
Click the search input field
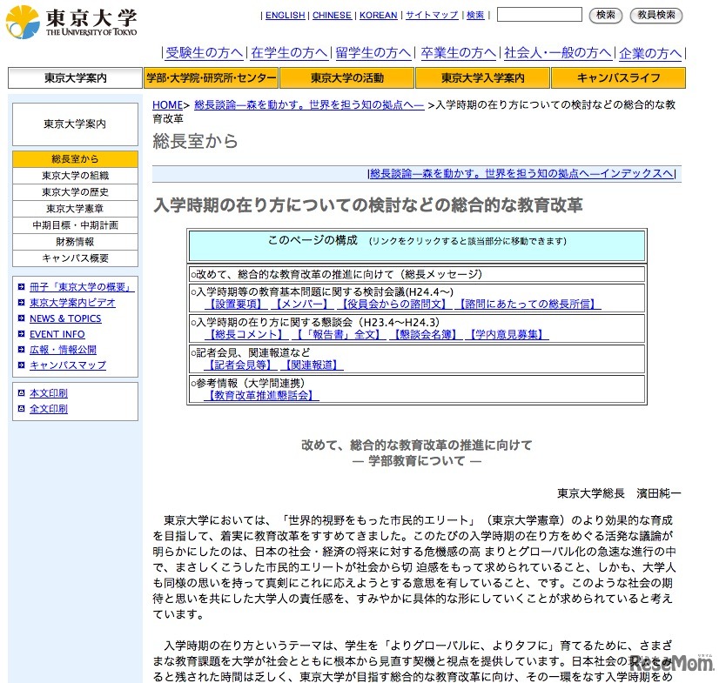coord(540,14)
